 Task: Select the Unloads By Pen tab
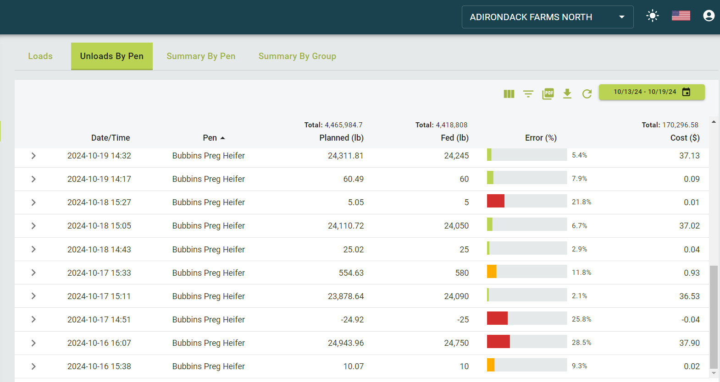pyautogui.click(x=112, y=56)
